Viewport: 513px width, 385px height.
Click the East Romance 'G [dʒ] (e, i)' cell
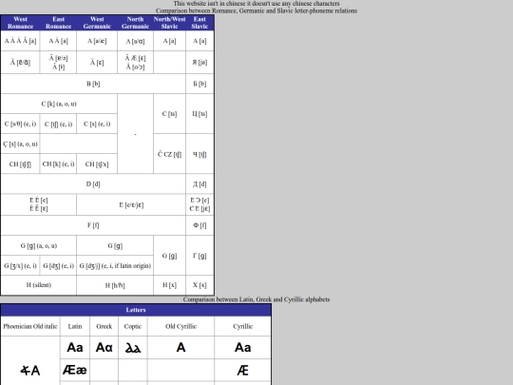[x=58, y=265]
